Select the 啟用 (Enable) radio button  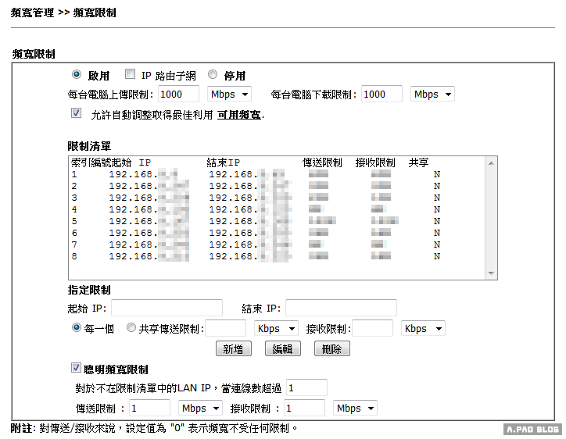tap(77, 75)
